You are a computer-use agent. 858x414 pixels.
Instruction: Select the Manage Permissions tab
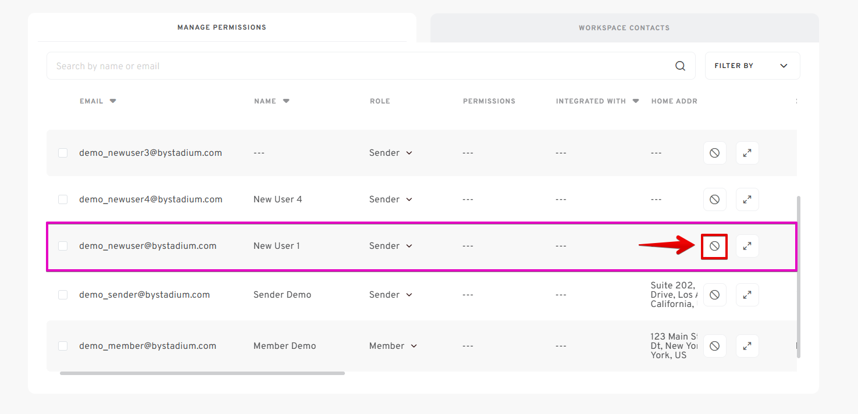click(222, 27)
